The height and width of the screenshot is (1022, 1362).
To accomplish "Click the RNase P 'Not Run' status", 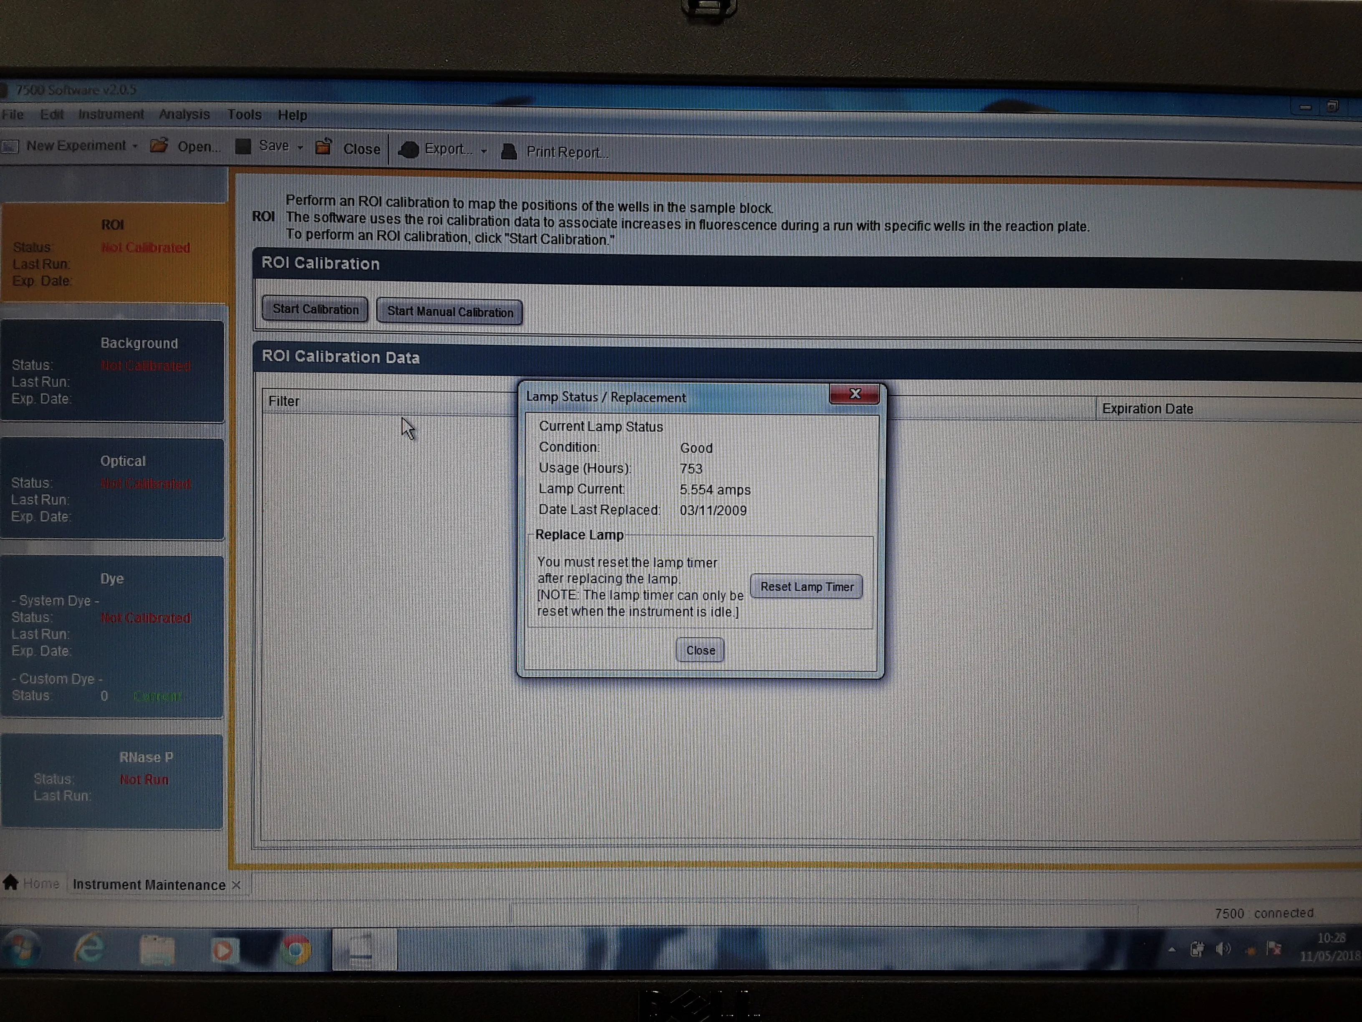I will pos(144,779).
